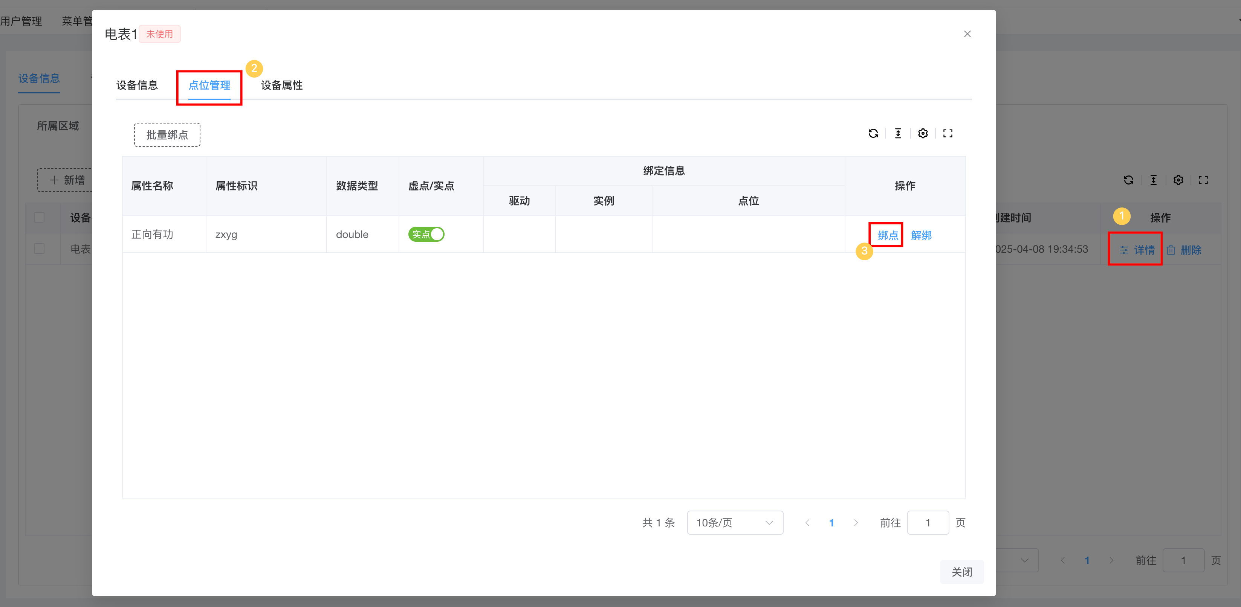Toggle fullscreen in the background table
Image resolution: width=1241 pixels, height=607 pixels.
coord(1203,180)
